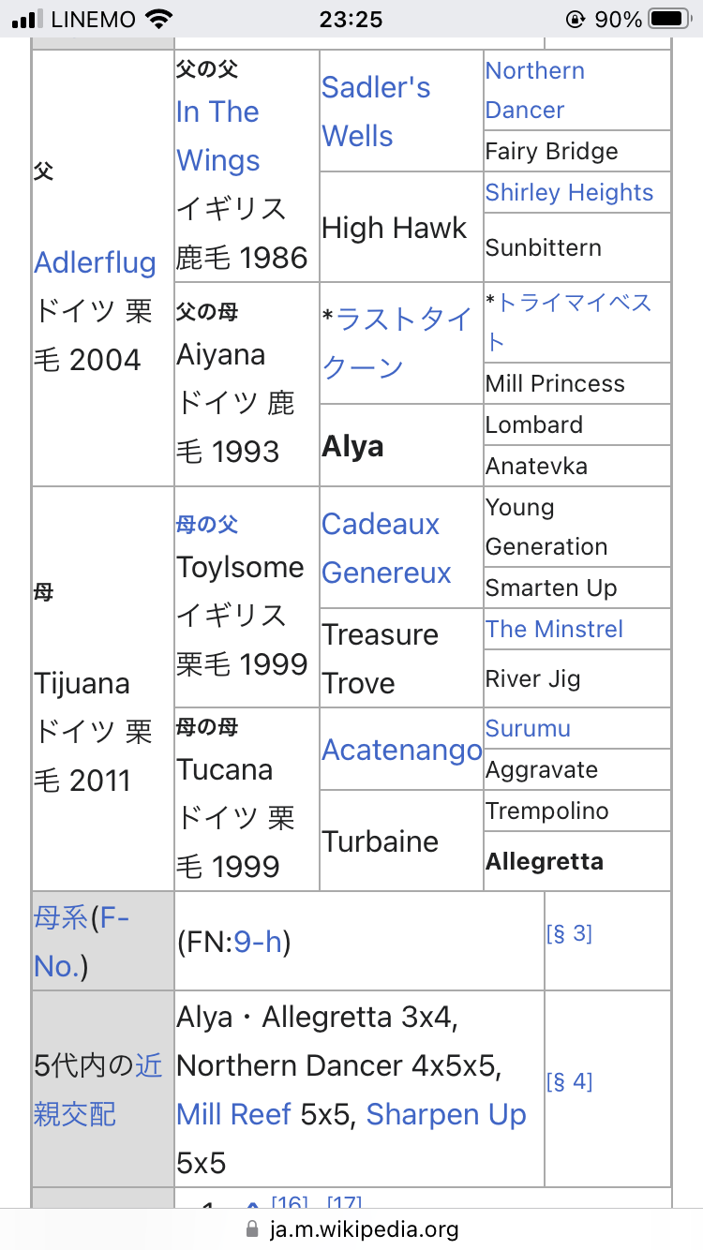Tap the battery icon in status bar
The height and width of the screenshot is (1250, 703).
pyautogui.click(x=669, y=20)
